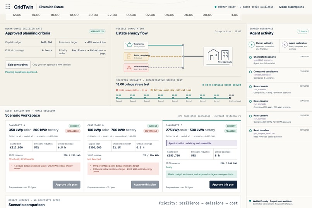Screen dimensions: 312x208
Task: Select the 19:00 stress test marker
Action: (131, 98)
